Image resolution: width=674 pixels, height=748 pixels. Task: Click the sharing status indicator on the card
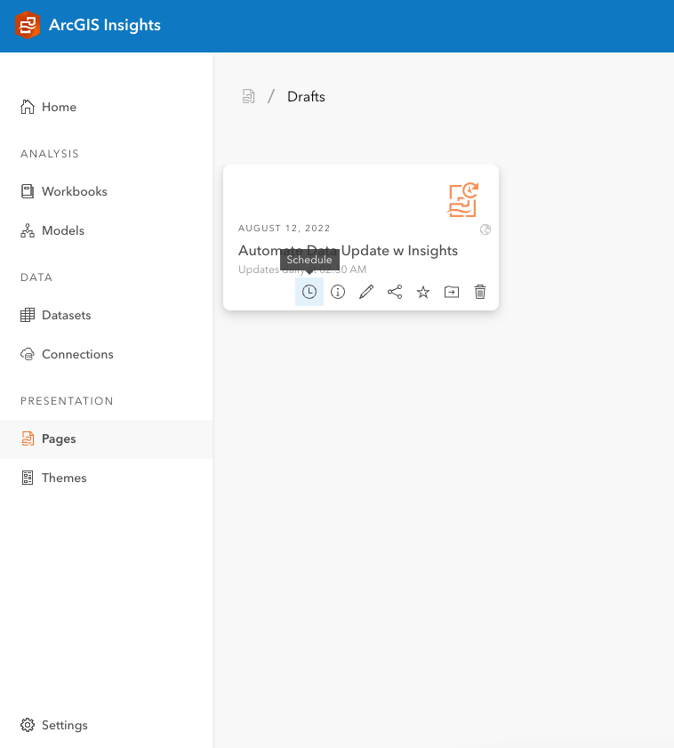(x=485, y=229)
